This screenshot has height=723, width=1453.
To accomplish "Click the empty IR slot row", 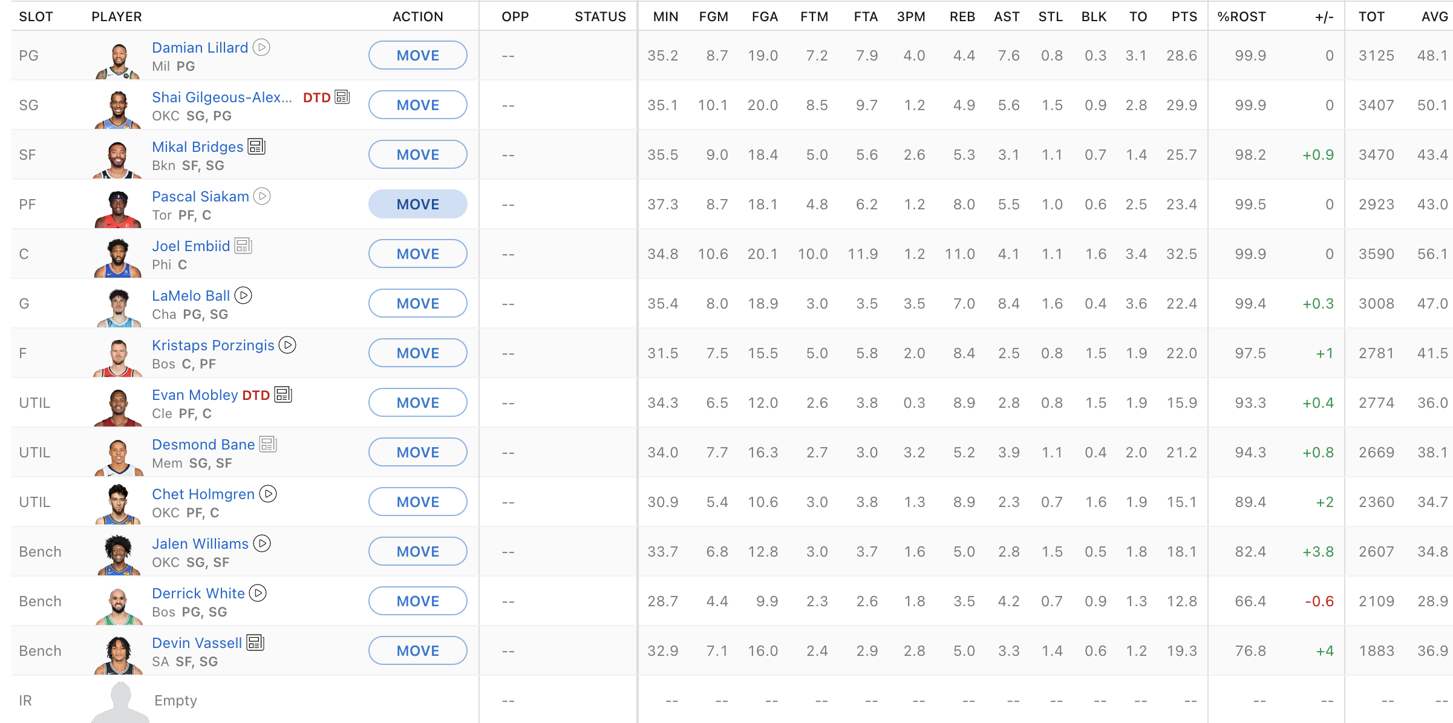I will point(175,700).
